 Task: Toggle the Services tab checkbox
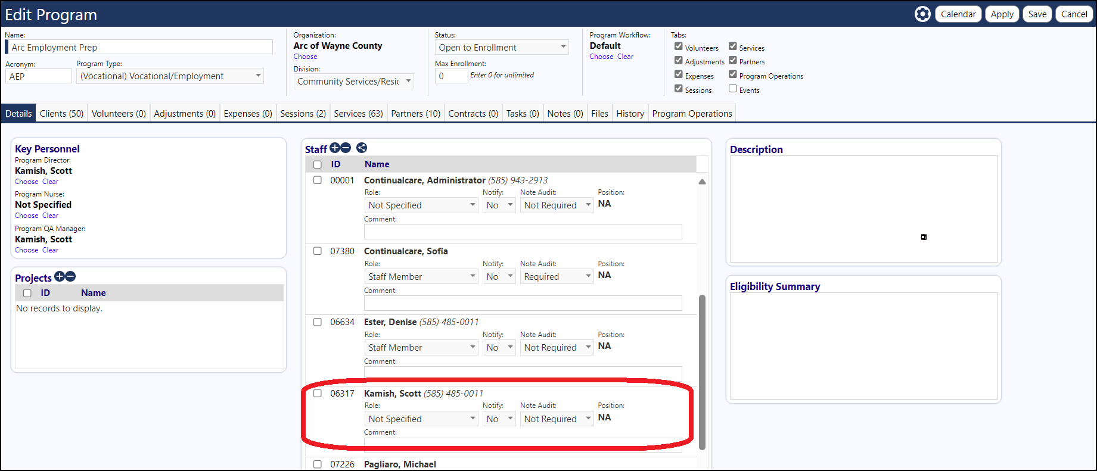click(x=733, y=46)
